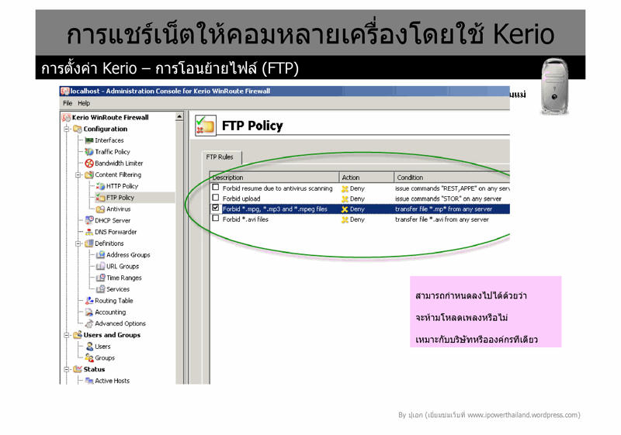Image resolution: width=621 pixels, height=435 pixels.
Task: Click the URL Groups icon
Action: (101, 267)
